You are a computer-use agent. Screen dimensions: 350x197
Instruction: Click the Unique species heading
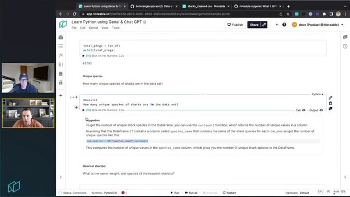pos(92,76)
